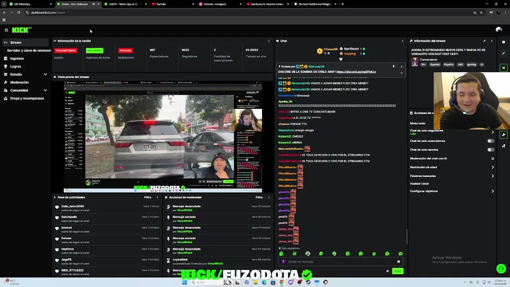This screenshot has width=510, height=287.
Task: Open the session information three-dot menu
Action: coord(269,41)
